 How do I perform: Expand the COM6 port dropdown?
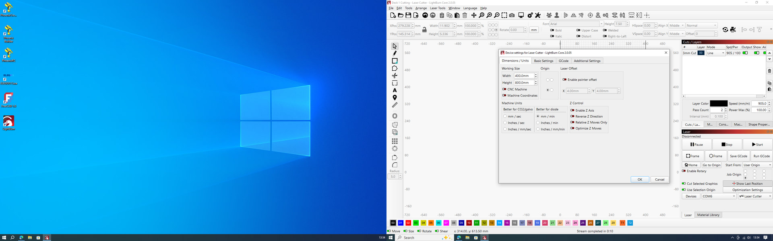(719, 196)
